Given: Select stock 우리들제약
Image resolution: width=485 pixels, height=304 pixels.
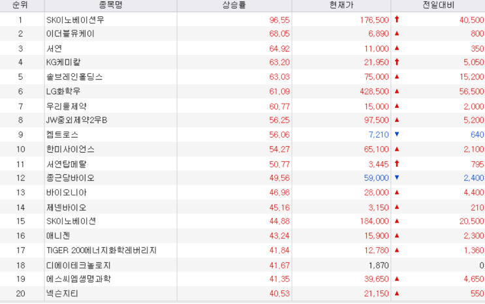Looking at the screenshot, I should pyautogui.click(x=67, y=106).
